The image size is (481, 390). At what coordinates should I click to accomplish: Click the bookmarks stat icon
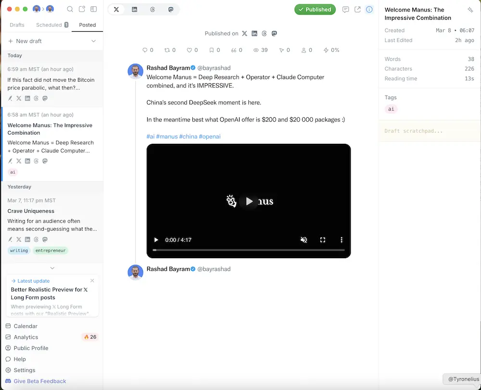pyautogui.click(x=211, y=50)
